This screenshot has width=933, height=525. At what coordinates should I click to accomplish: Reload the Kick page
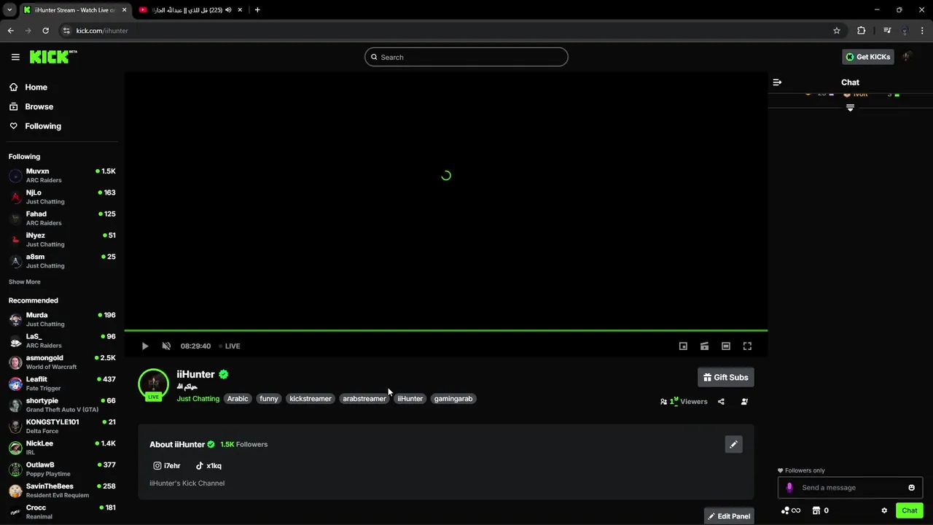[45, 31]
